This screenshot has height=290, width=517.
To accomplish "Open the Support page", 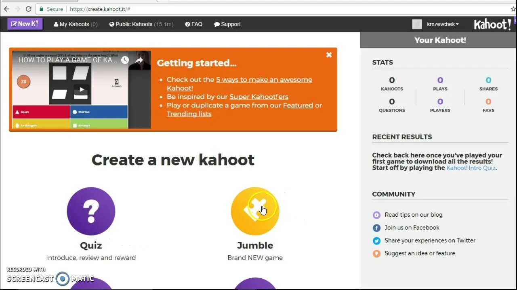I will (227, 24).
